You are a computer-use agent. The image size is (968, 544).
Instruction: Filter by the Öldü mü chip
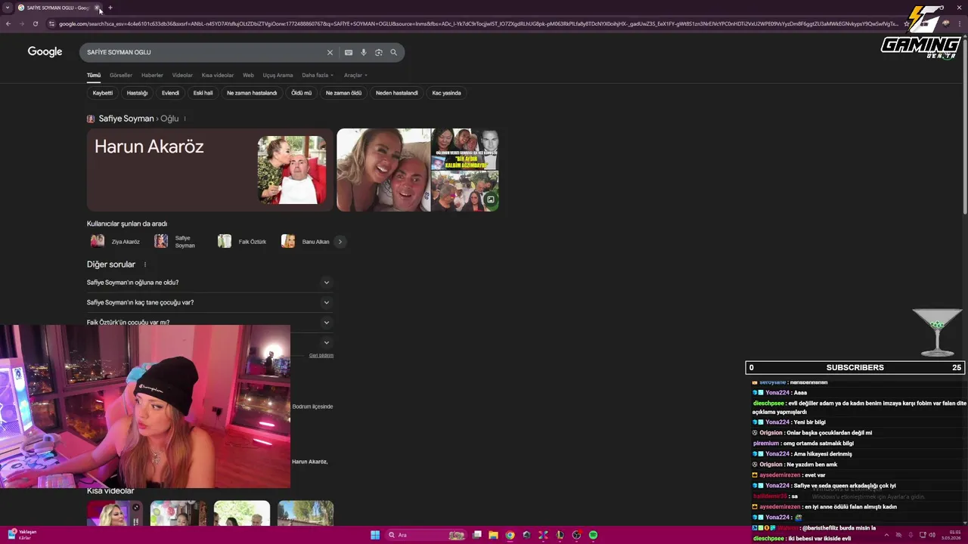pyautogui.click(x=301, y=93)
